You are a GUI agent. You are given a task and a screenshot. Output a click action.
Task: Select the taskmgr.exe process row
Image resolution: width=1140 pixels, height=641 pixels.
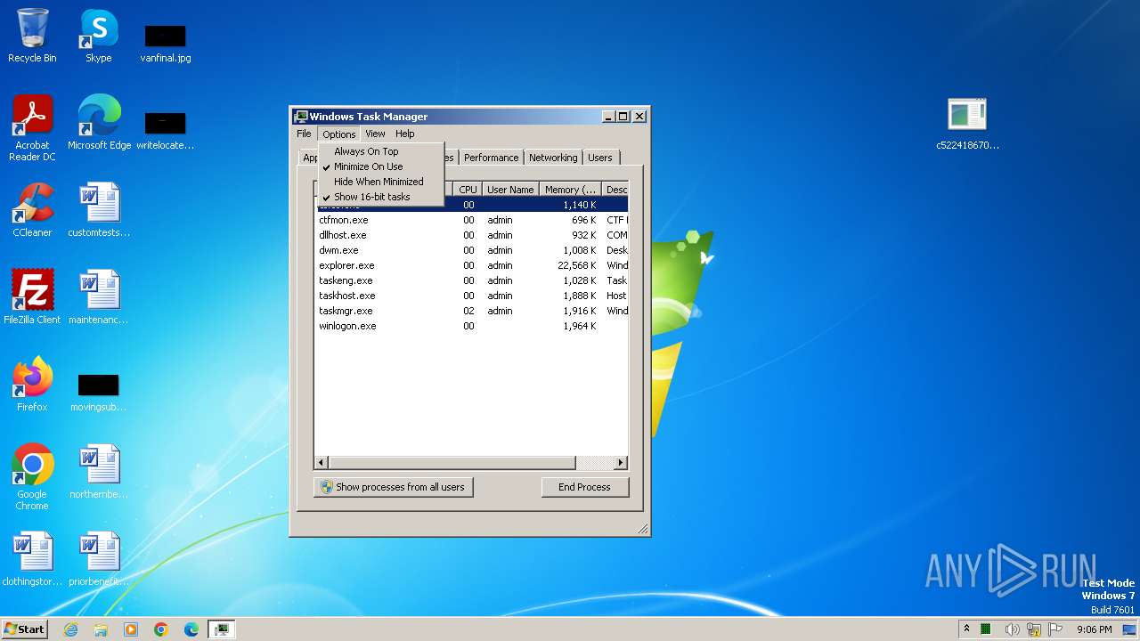pos(471,311)
